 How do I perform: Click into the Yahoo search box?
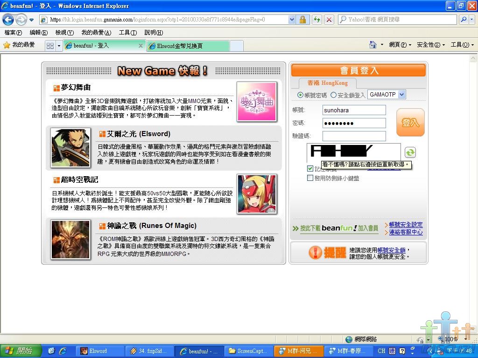point(397,20)
